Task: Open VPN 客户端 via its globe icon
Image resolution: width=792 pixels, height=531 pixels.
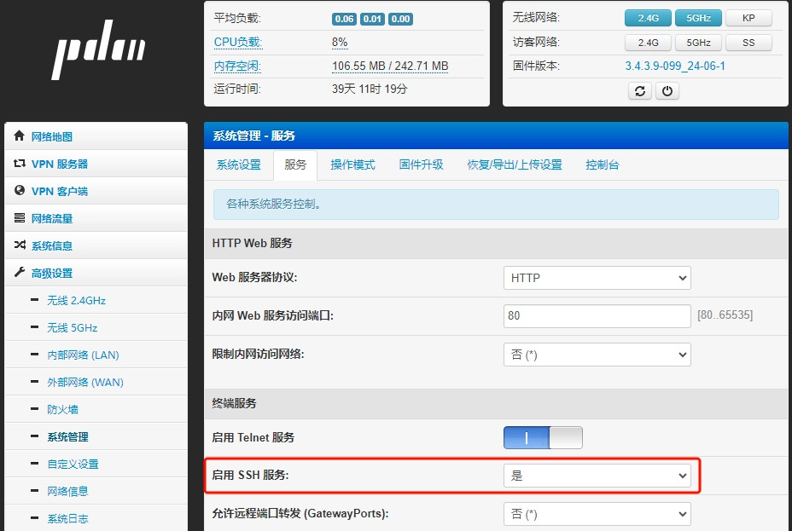Action: tap(19, 191)
